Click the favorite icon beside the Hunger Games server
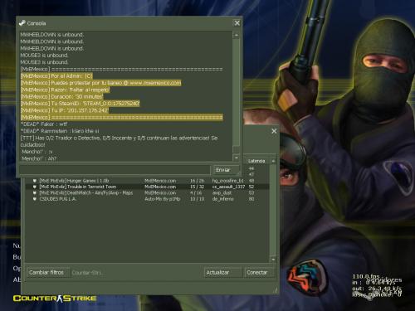The width and height of the screenshot is (415, 311). 35,181
